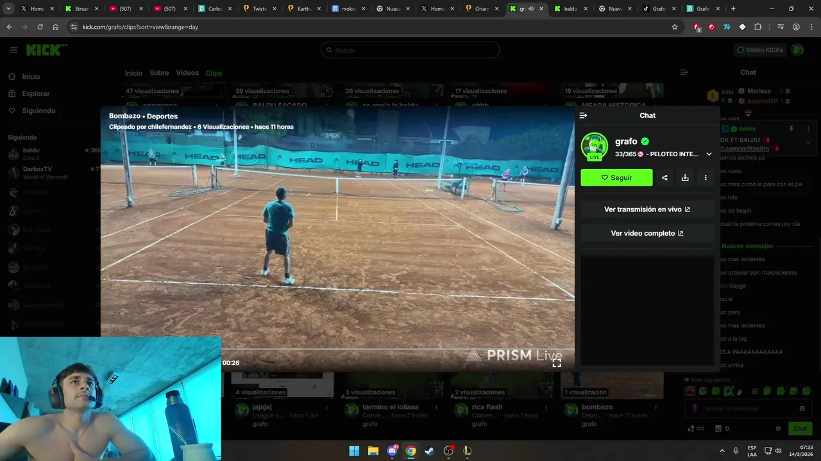Switch to channel Sobre tab

159,73
